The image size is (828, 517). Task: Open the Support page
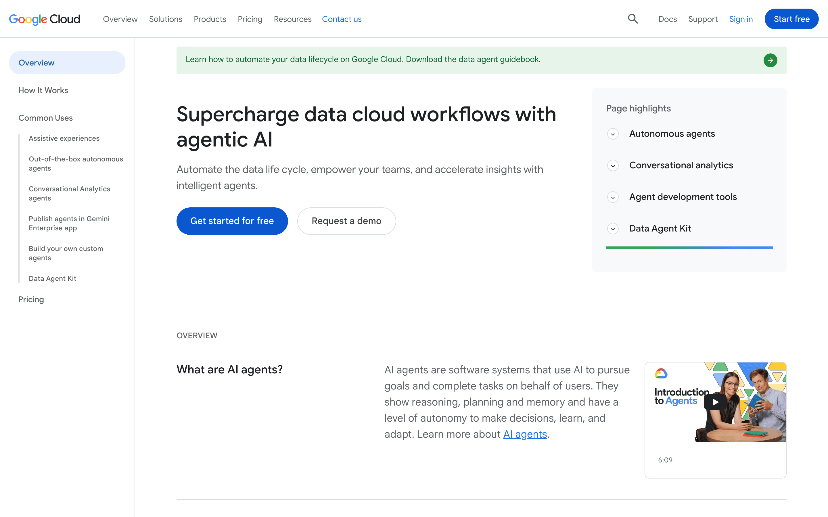703,19
